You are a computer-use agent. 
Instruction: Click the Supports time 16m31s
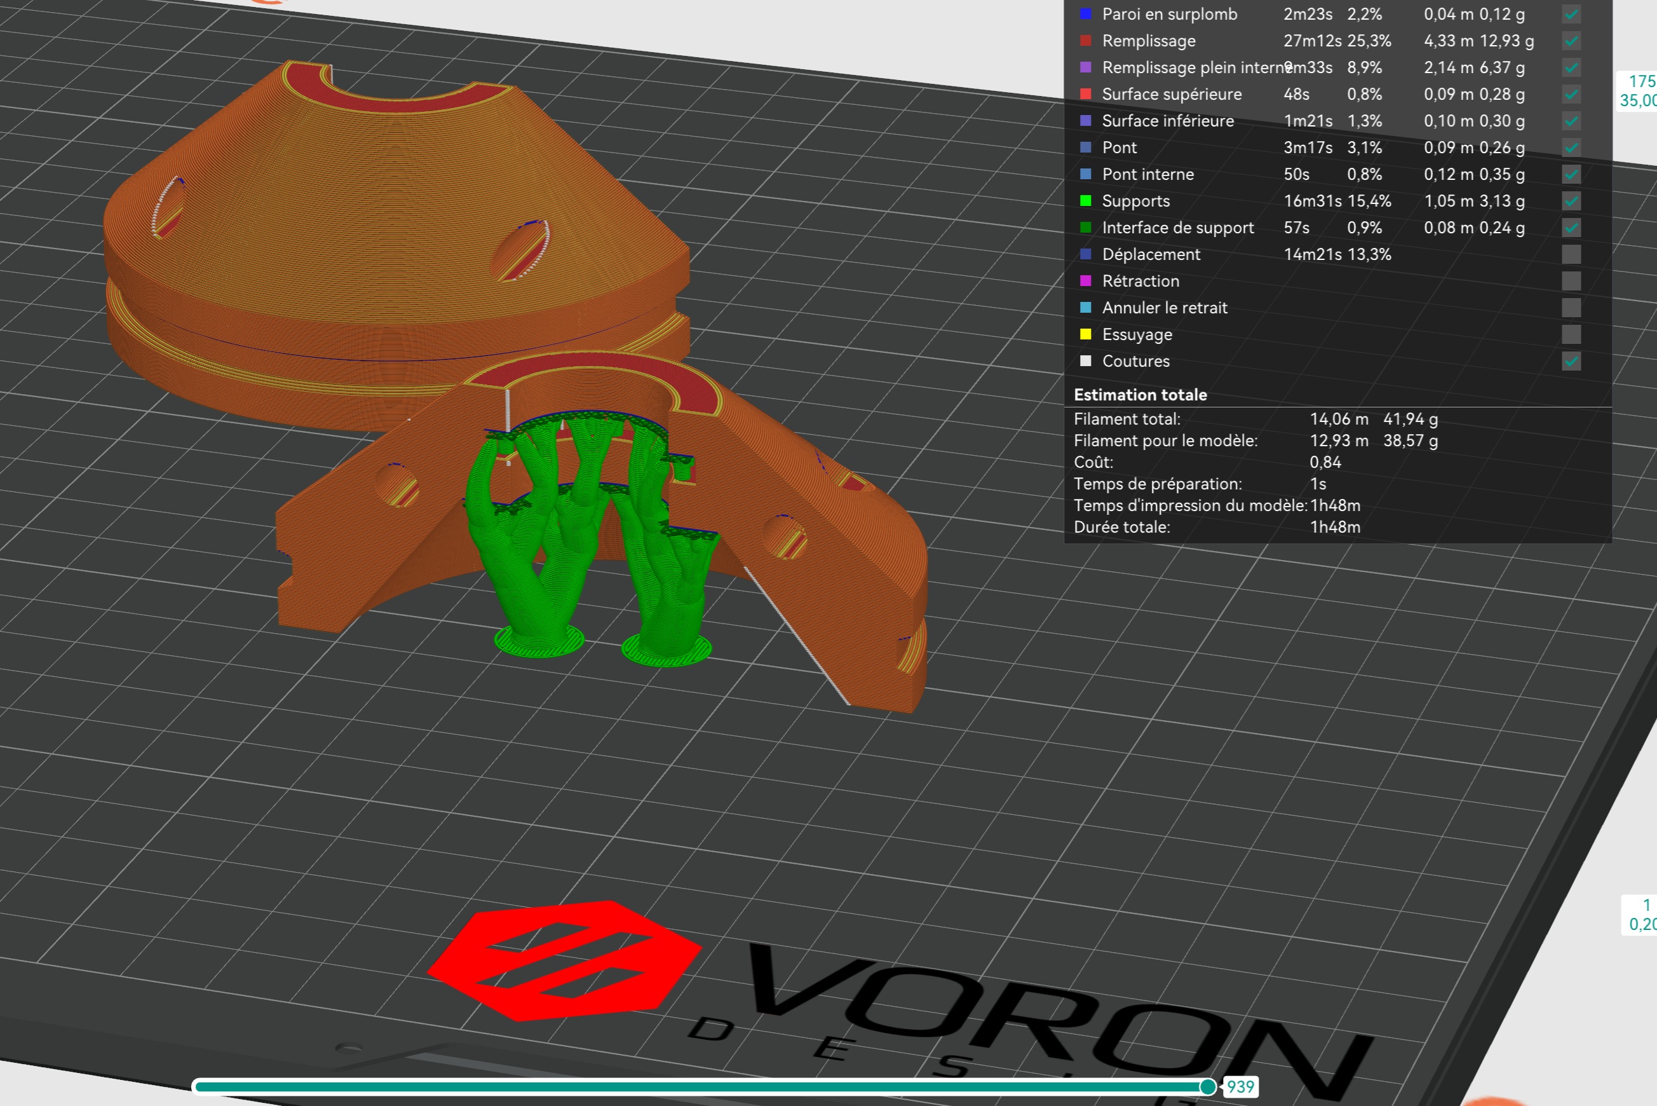click(x=1312, y=201)
